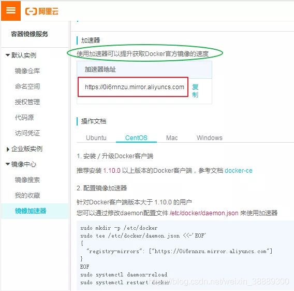
Task: Switch to the Mac tab
Action: 172,137
